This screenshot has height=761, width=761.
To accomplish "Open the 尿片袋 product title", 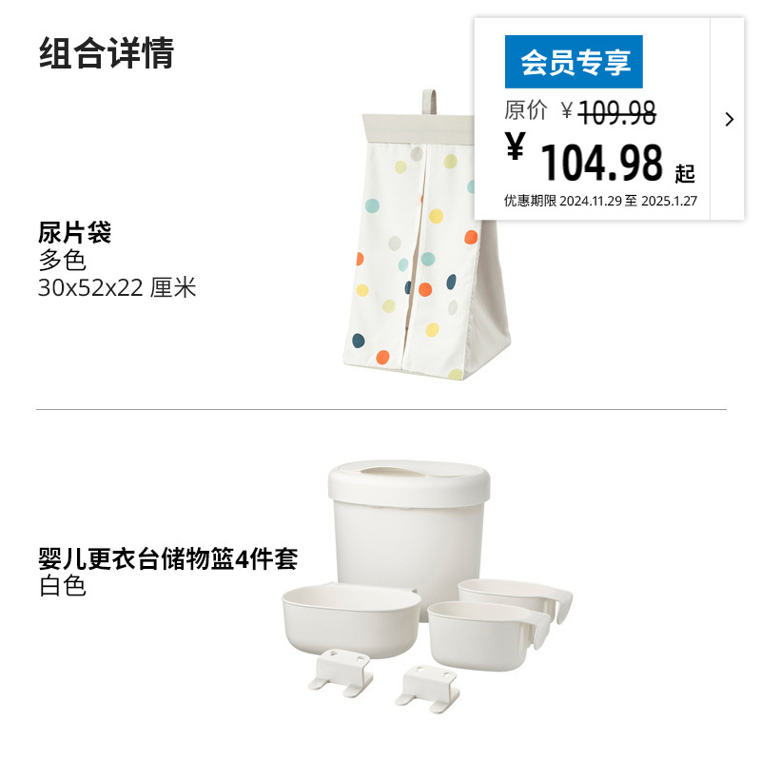I will click(x=75, y=232).
